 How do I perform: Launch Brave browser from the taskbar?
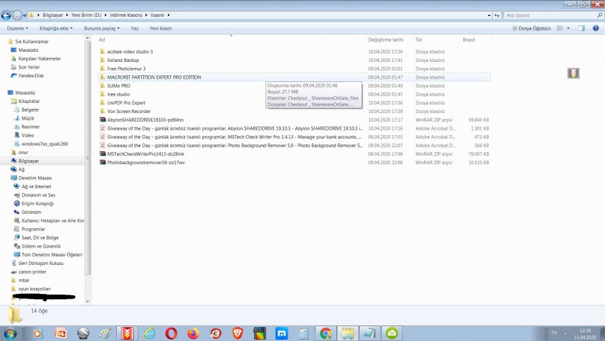coord(237,333)
